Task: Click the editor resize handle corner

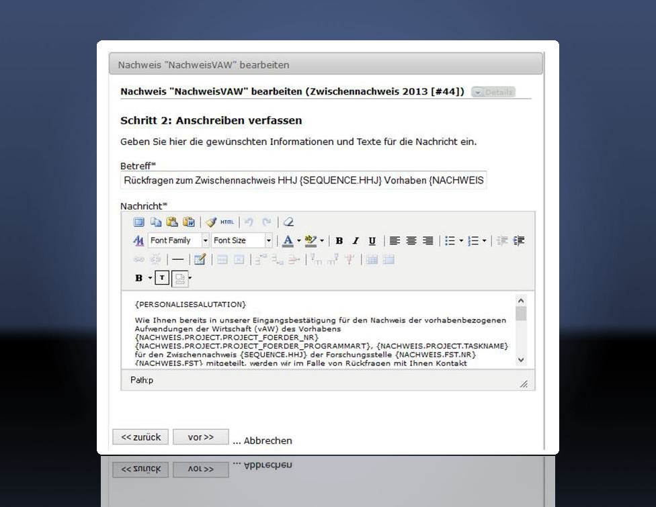Action: (x=524, y=383)
